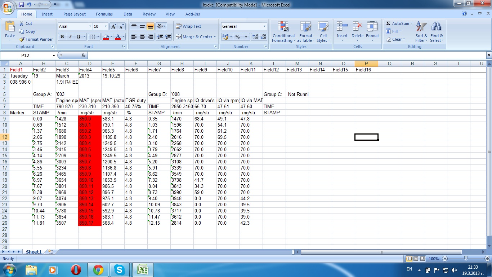This screenshot has width=492, height=277.
Task: Toggle Bold formatting
Action: tap(62, 37)
